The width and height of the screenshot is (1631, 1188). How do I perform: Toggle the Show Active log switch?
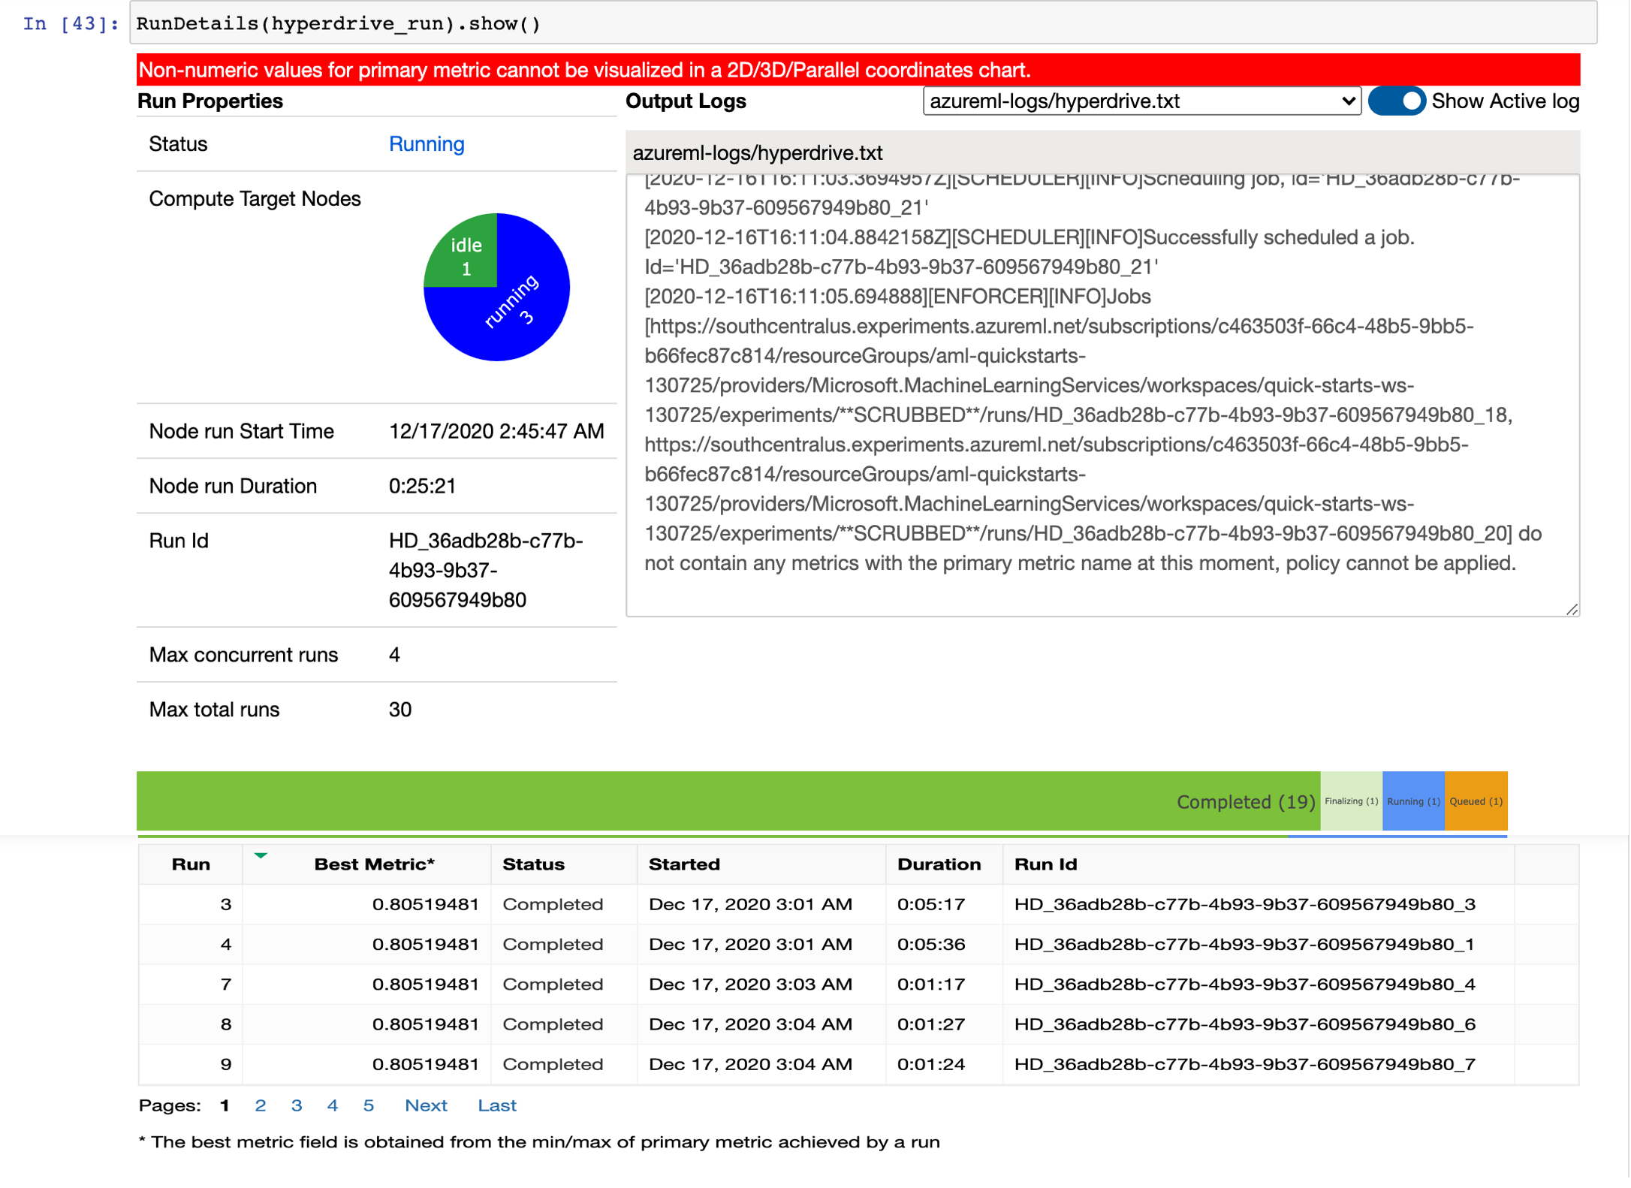[1397, 101]
